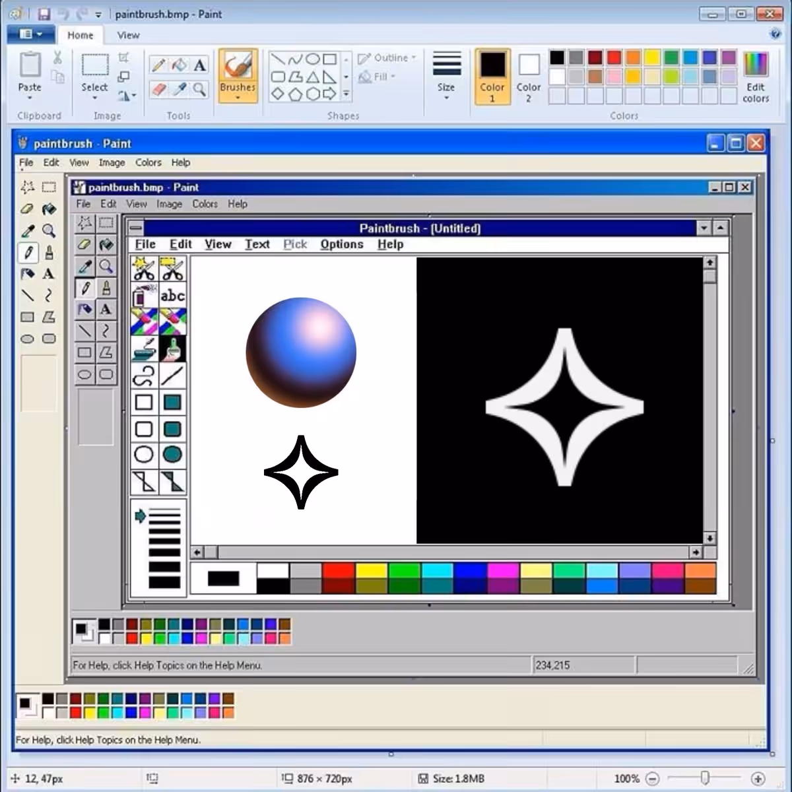Adjust the zoom slider handle in status bar
The image size is (792, 792).
tap(705, 778)
